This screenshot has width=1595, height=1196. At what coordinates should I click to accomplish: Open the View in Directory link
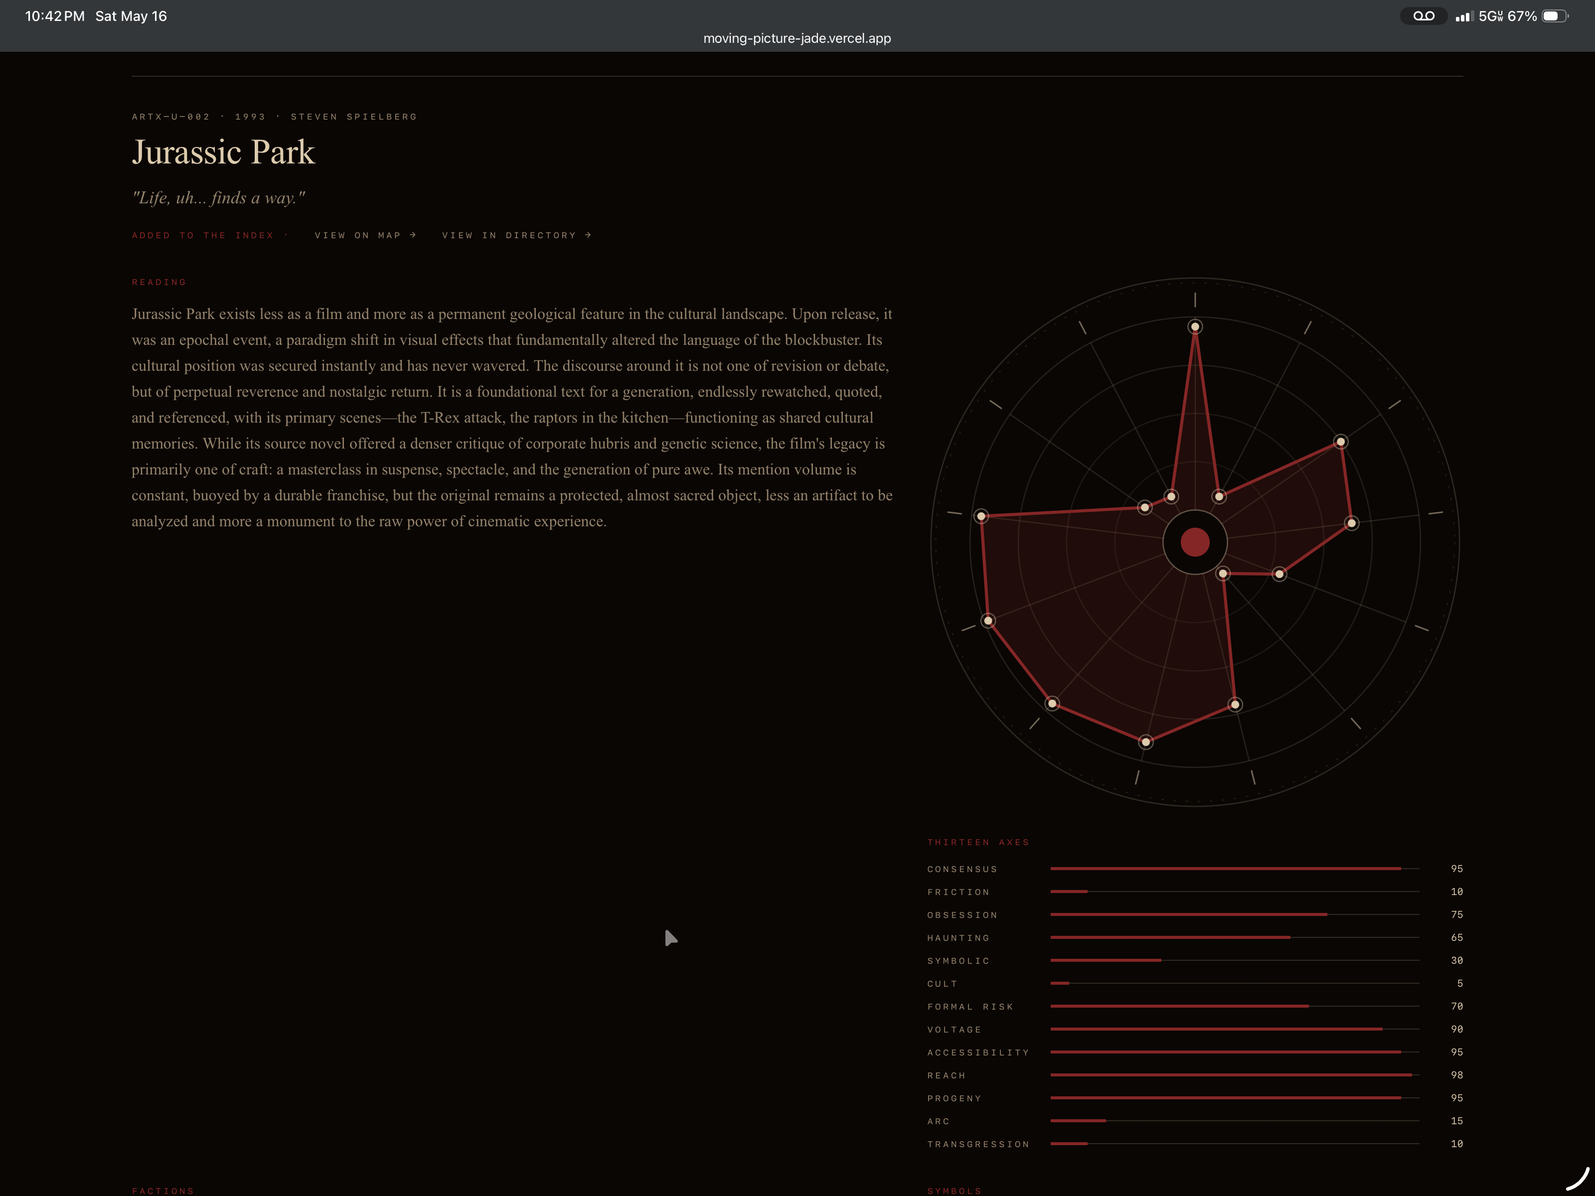[x=516, y=235]
